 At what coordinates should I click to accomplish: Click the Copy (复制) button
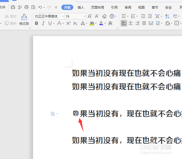pyautogui.click(x=11, y=23)
